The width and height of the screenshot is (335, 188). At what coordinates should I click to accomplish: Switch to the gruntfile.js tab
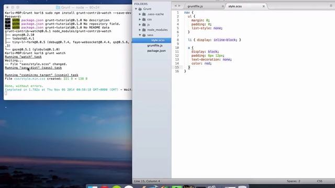195,6
